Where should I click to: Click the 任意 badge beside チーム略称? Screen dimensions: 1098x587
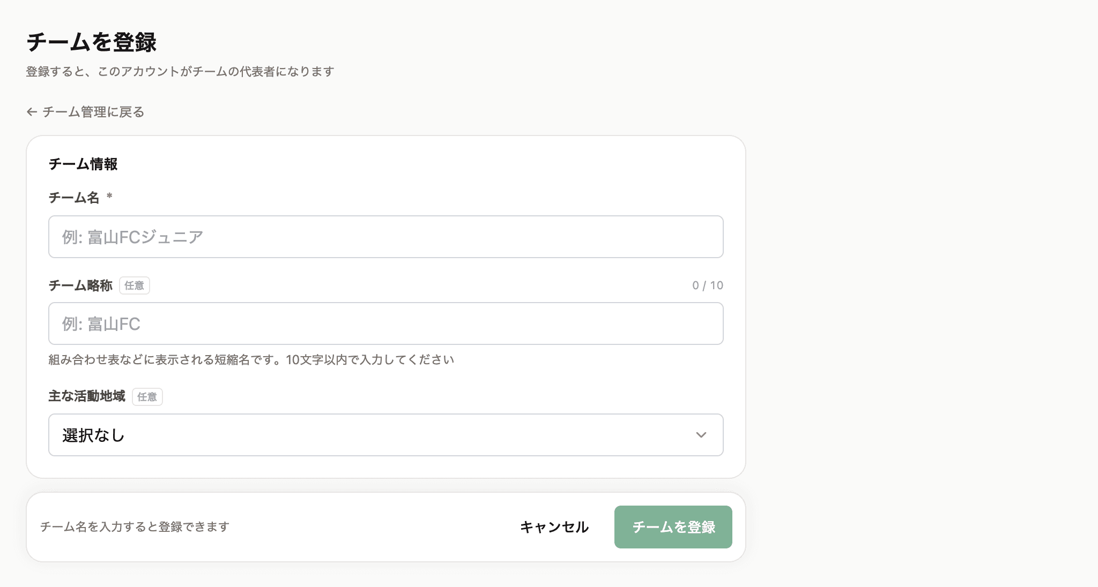(x=135, y=285)
